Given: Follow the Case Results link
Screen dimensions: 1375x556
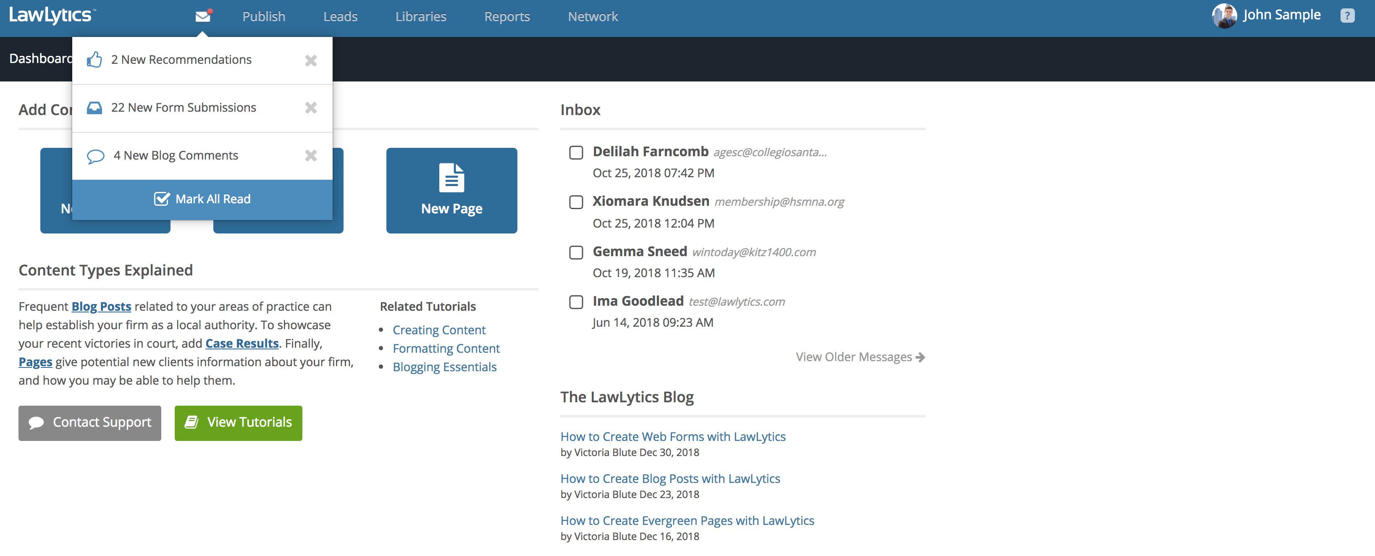Looking at the screenshot, I should [242, 344].
